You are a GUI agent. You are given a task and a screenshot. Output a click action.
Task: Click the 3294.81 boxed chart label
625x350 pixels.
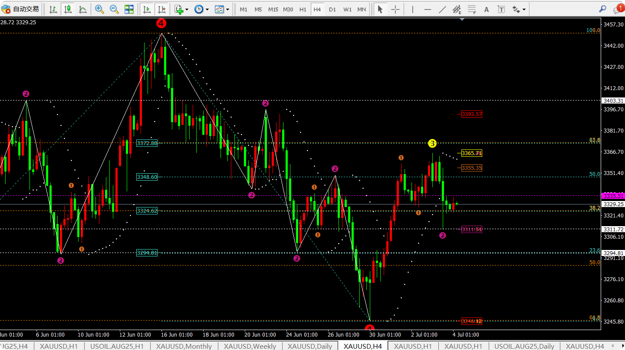(x=147, y=253)
